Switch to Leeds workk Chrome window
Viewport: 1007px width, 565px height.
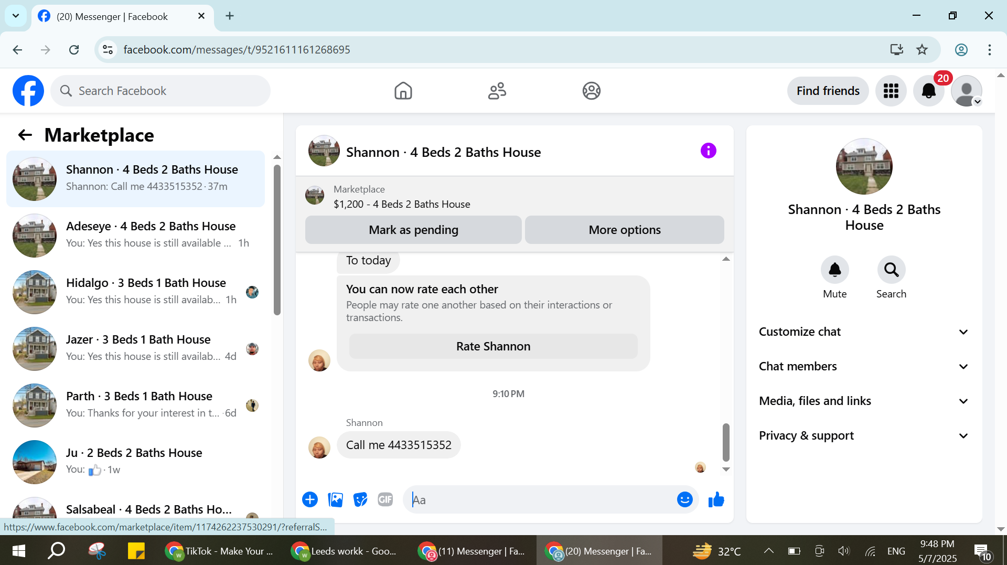345,551
